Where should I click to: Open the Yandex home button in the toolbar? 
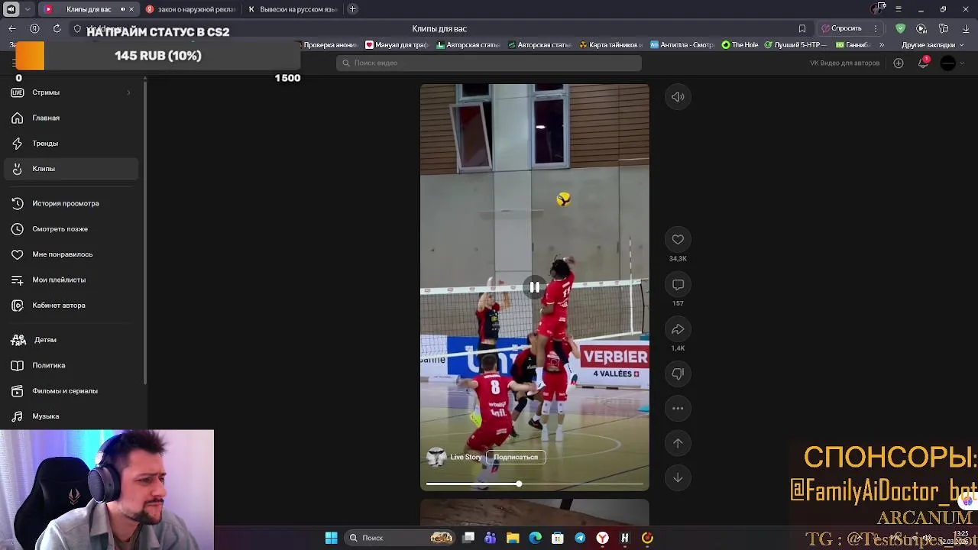click(x=34, y=28)
